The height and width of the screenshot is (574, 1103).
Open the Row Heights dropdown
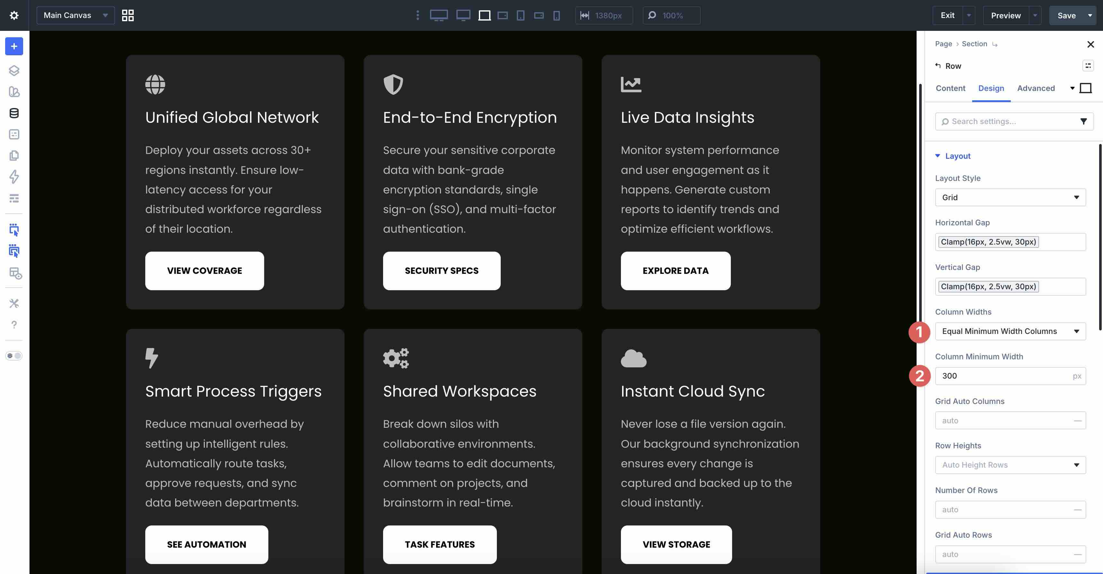(1010, 465)
